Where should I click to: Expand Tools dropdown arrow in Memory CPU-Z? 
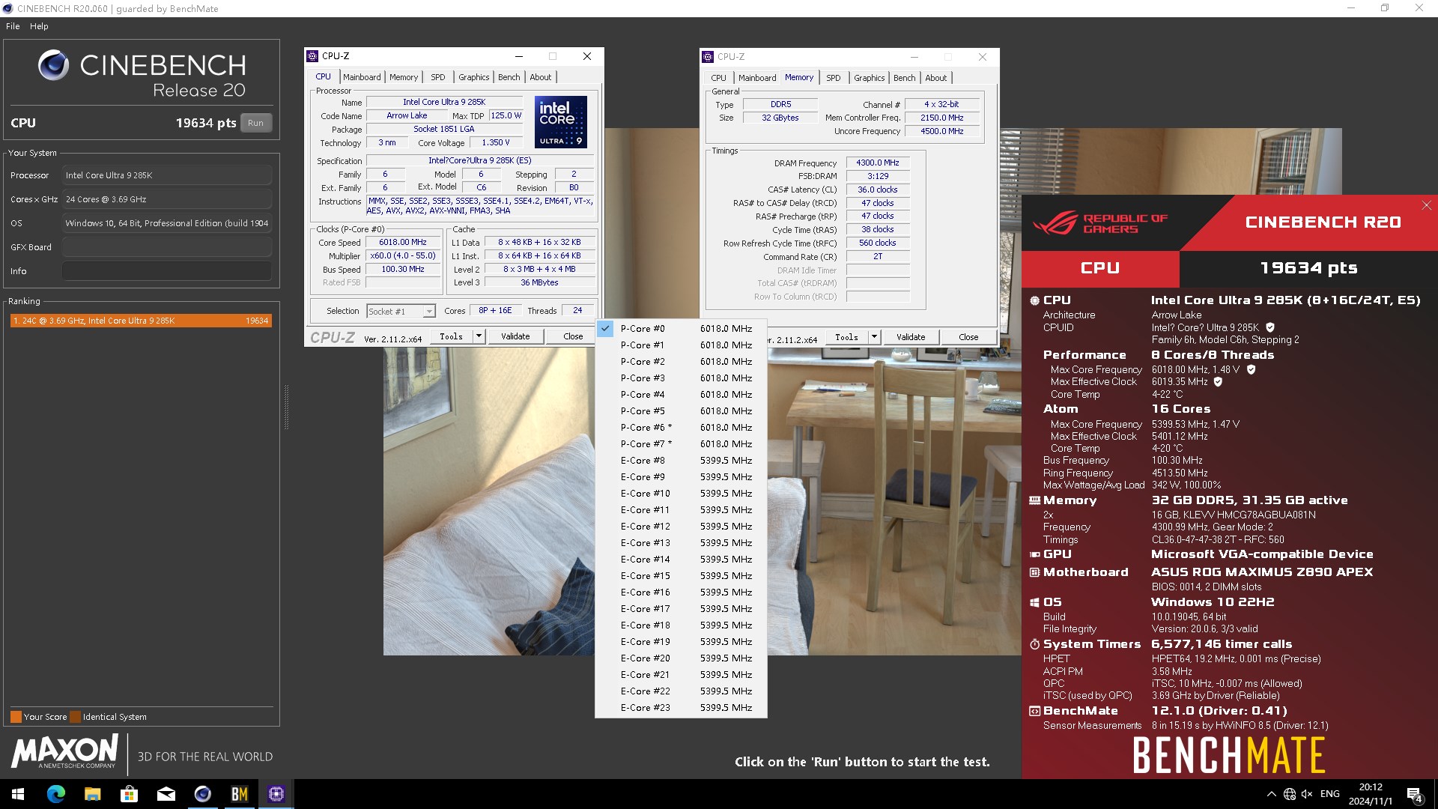pyautogui.click(x=874, y=337)
